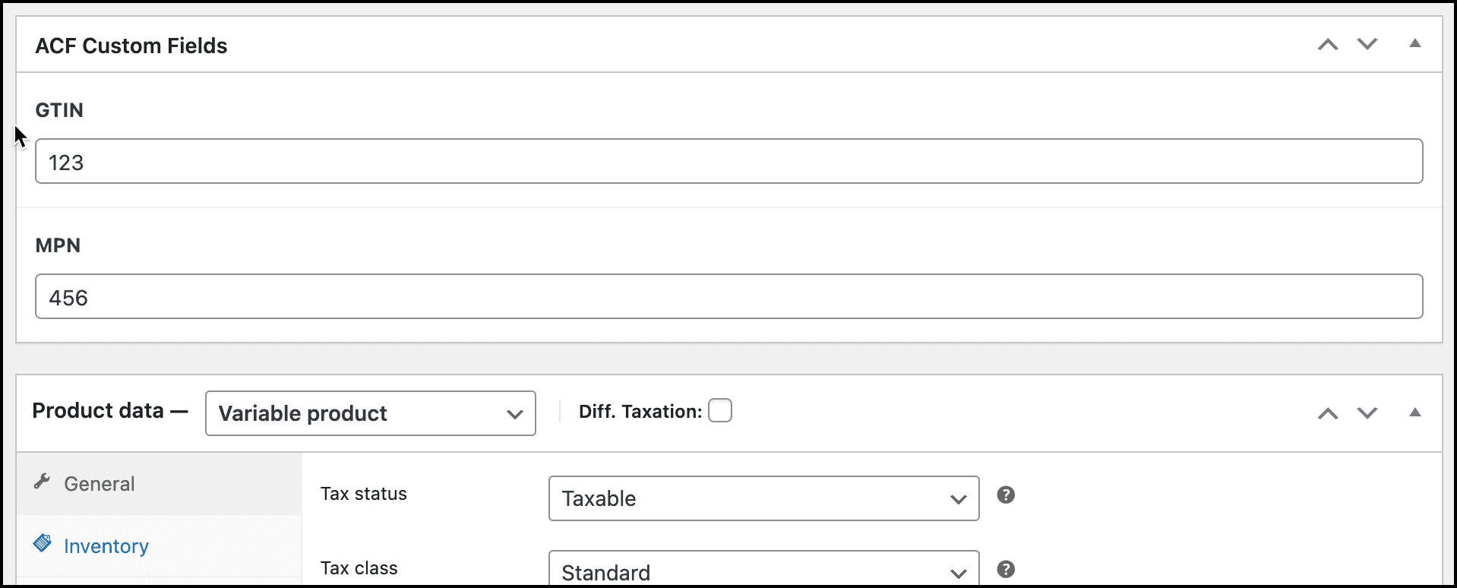The image size is (1457, 588).
Task: Move the ACF Custom Fields panel up
Action: coord(1327,44)
